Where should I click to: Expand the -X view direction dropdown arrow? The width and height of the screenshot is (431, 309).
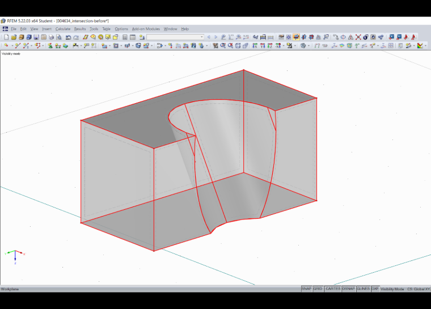(284, 45)
